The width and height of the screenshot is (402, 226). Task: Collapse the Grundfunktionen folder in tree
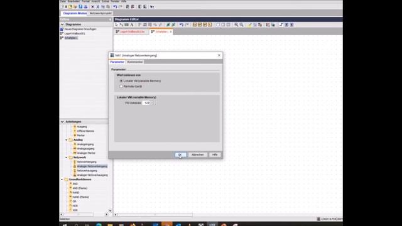tap(62, 180)
